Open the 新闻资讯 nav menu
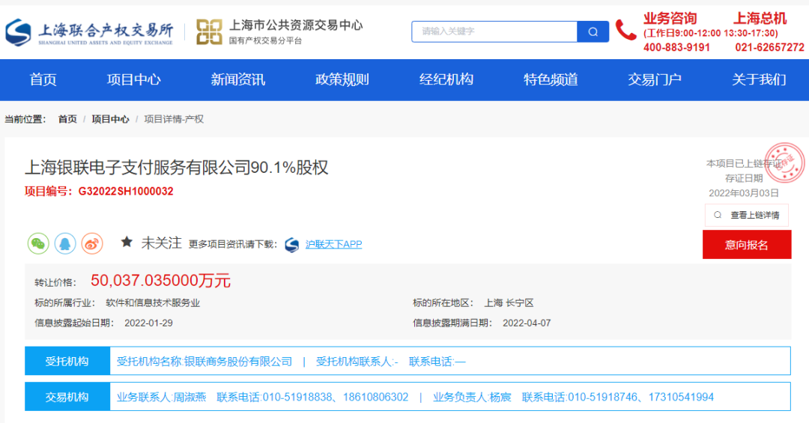This screenshot has height=423, width=809. pyautogui.click(x=238, y=79)
